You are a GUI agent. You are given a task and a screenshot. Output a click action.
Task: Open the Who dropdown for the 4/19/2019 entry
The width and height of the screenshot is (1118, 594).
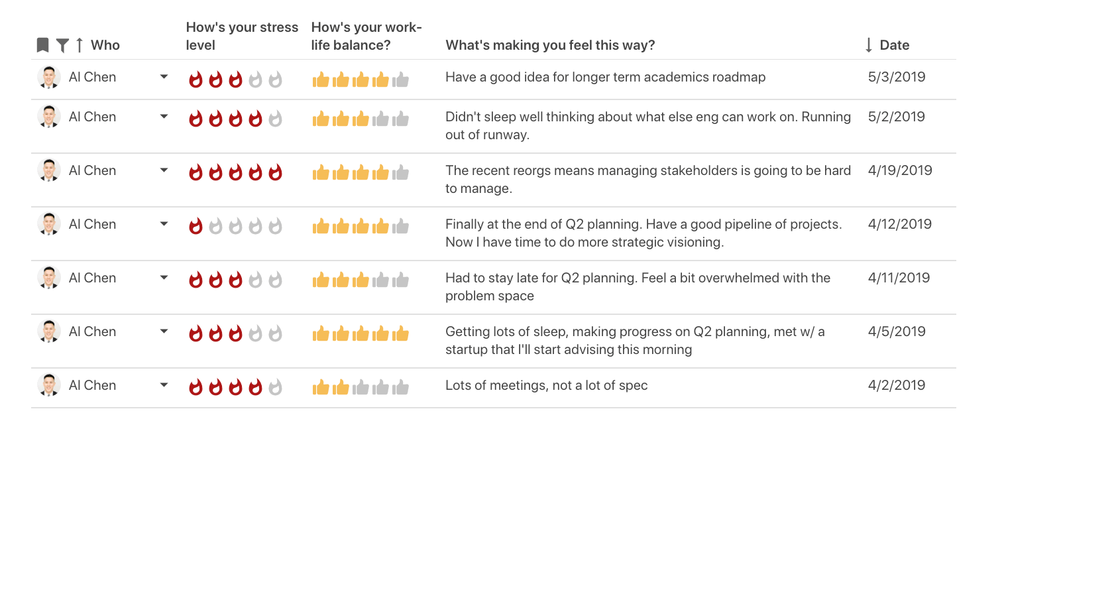pos(164,170)
